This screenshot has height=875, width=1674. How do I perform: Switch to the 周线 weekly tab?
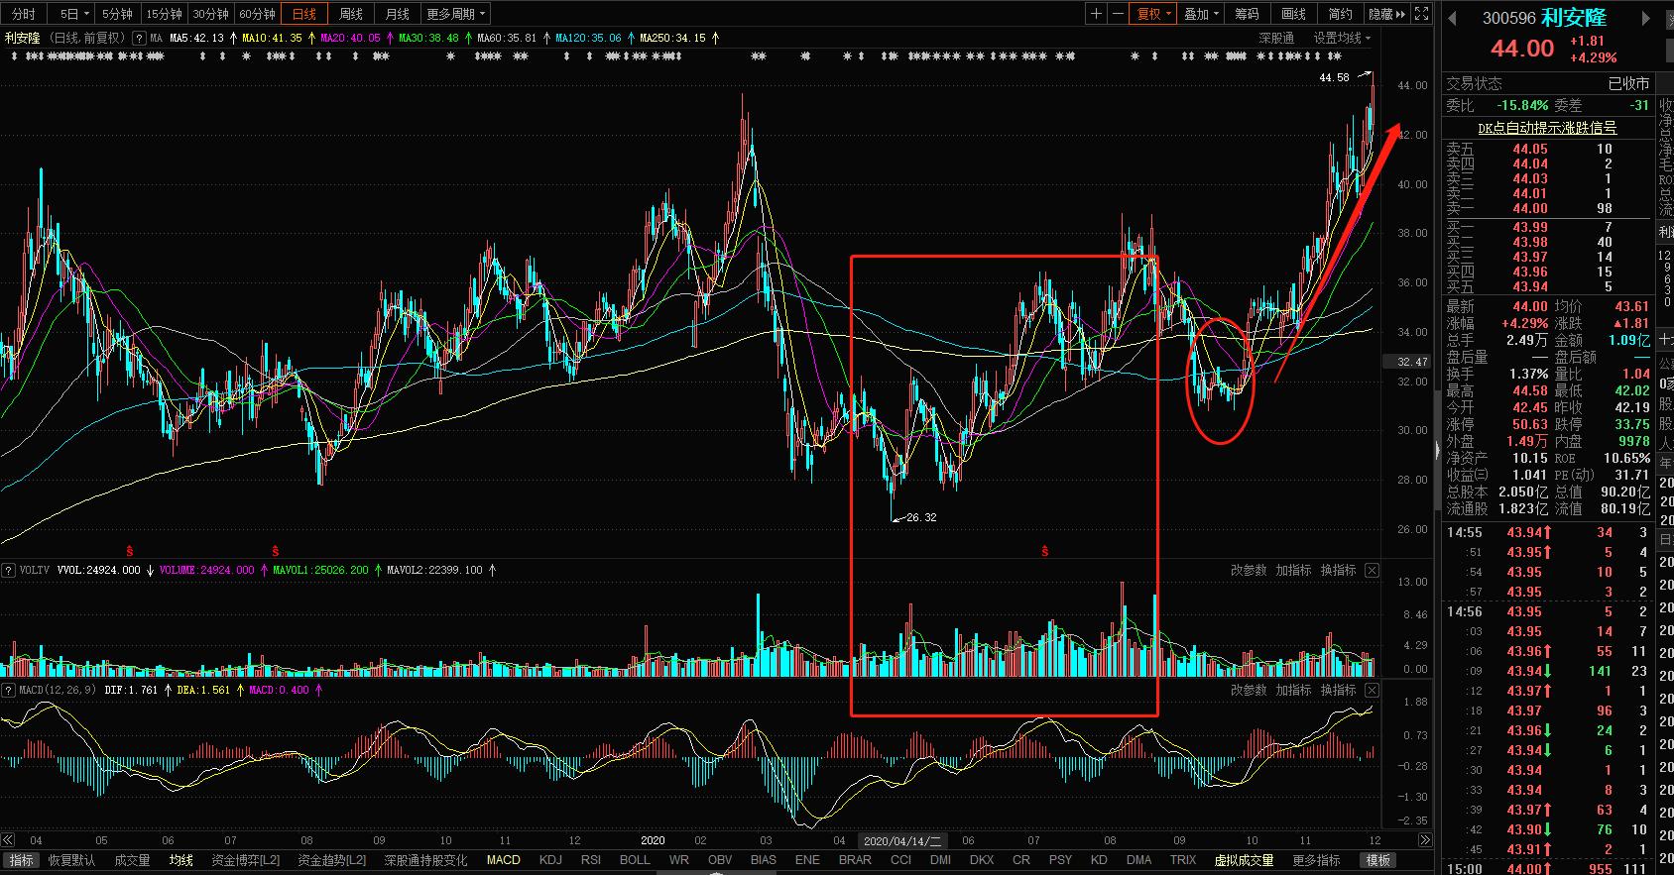click(351, 14)
